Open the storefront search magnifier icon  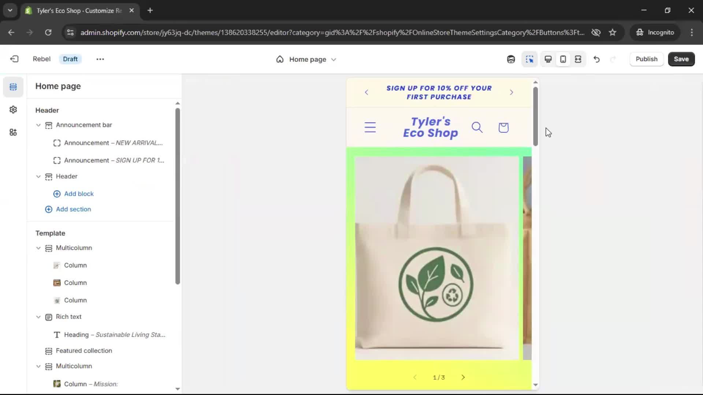click(477, 127)
